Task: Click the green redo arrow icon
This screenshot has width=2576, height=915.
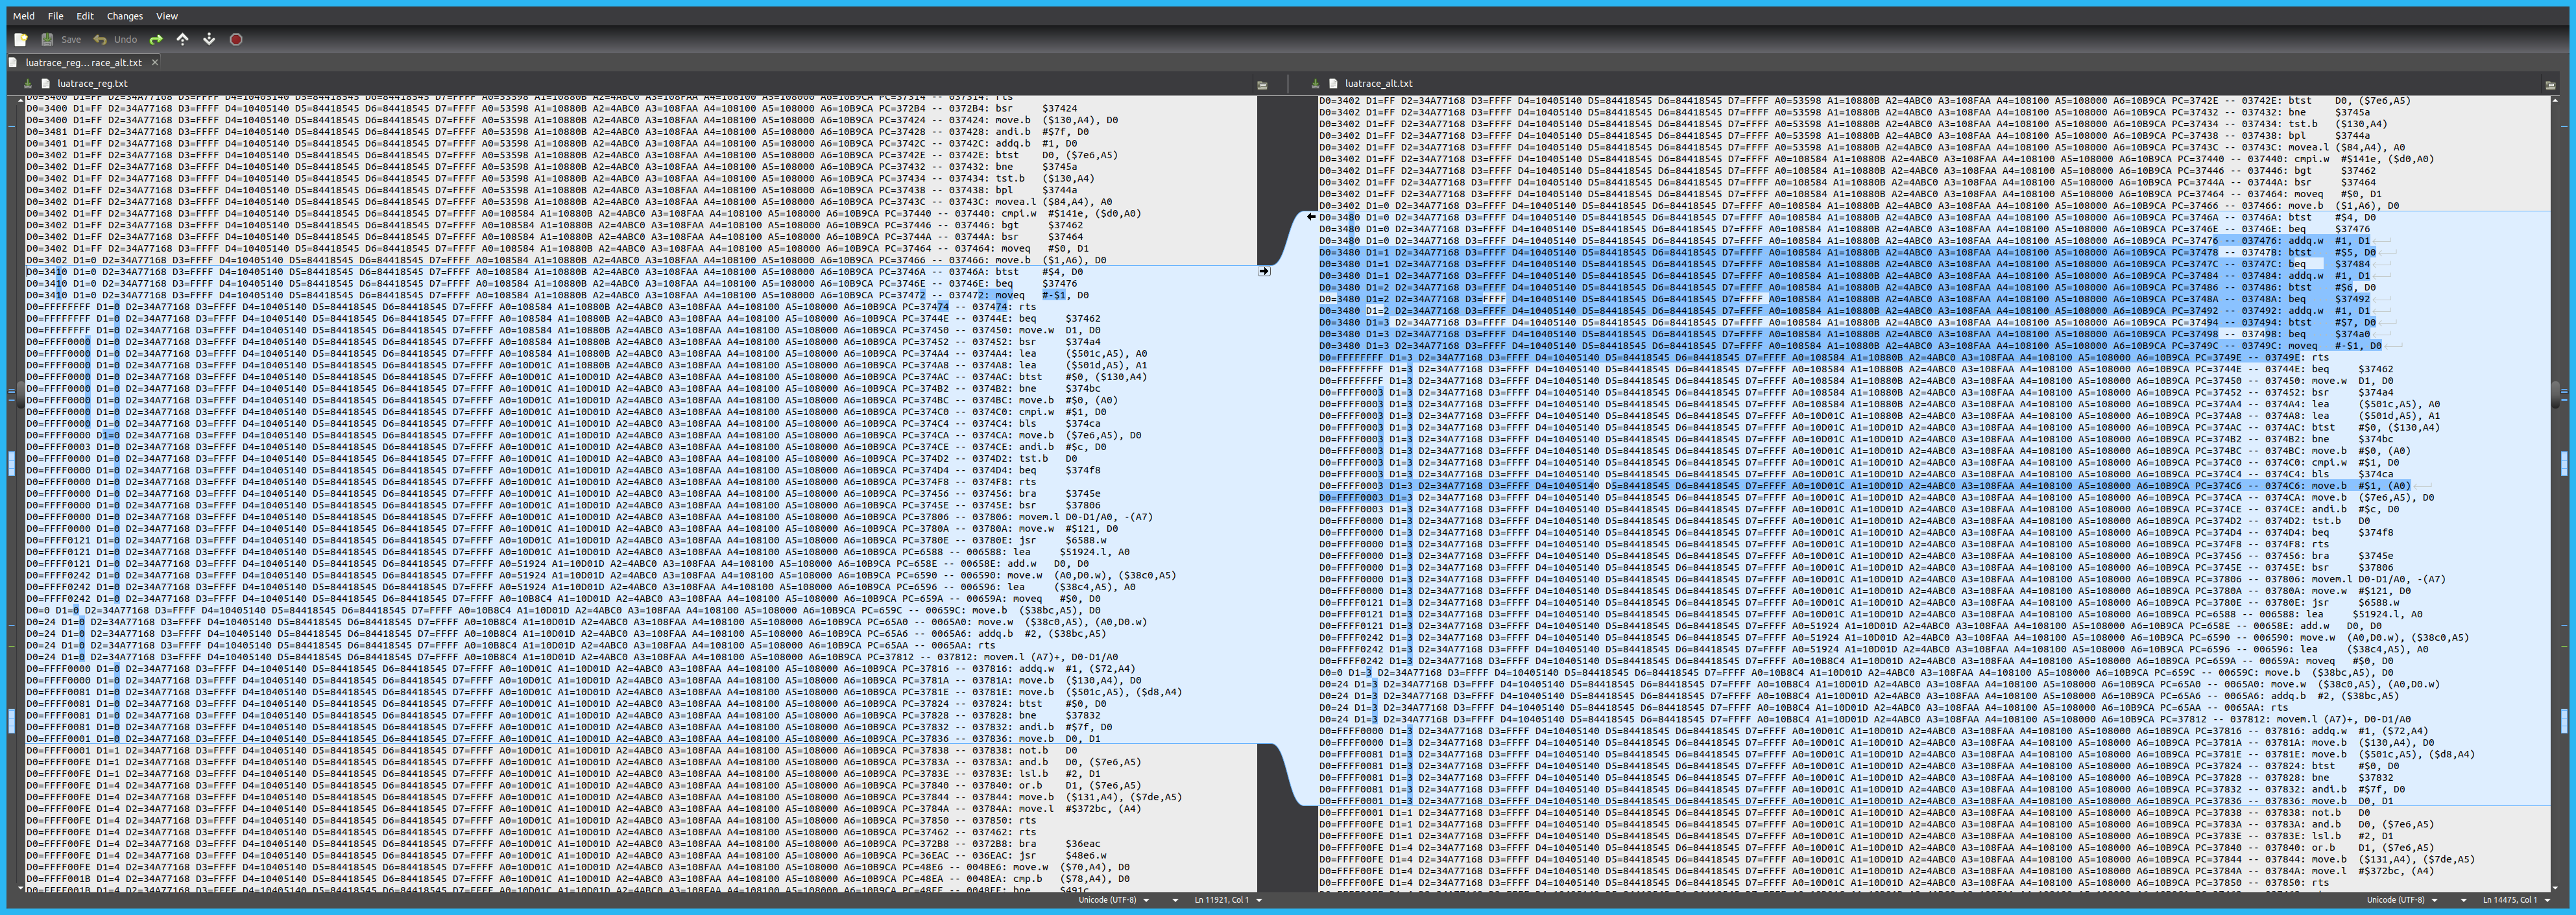Action: tap(156, 39)
